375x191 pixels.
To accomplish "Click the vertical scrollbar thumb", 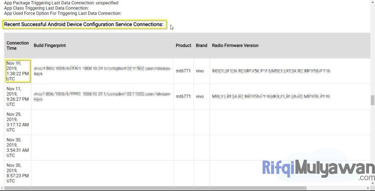I will click(x=372, y=100).
